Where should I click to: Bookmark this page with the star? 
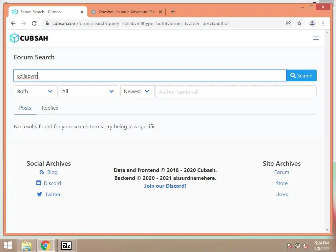click(299, 23)
